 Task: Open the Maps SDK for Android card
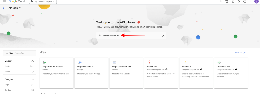57,73
